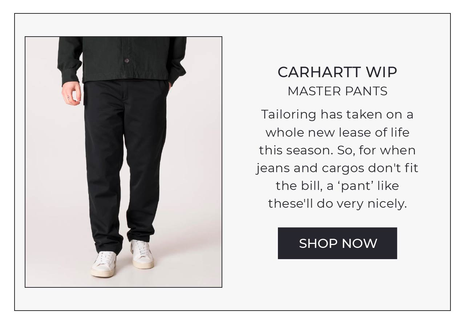Click the phrase whole new lease of life
This screenshot has height=324, width=465.
337,133
